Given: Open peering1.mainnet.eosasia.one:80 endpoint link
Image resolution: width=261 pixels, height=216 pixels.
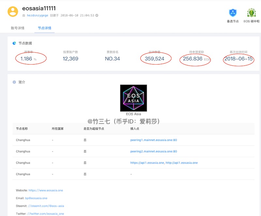Looking at the screenshot, I should point(153,140).
